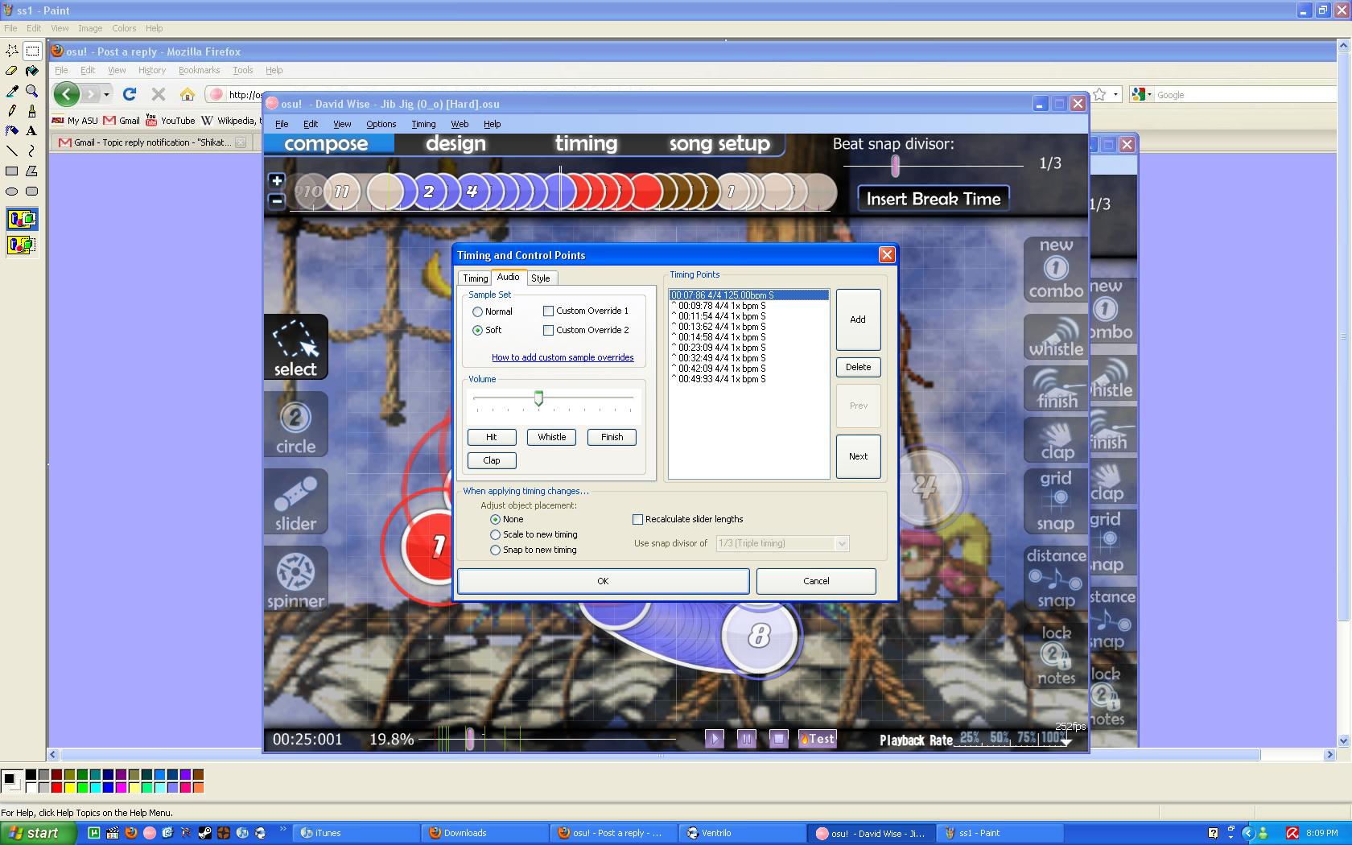The width and height of the screenshot is (1352, 845).
Task: Click Insert Break Time button
Action: (934, 199)
